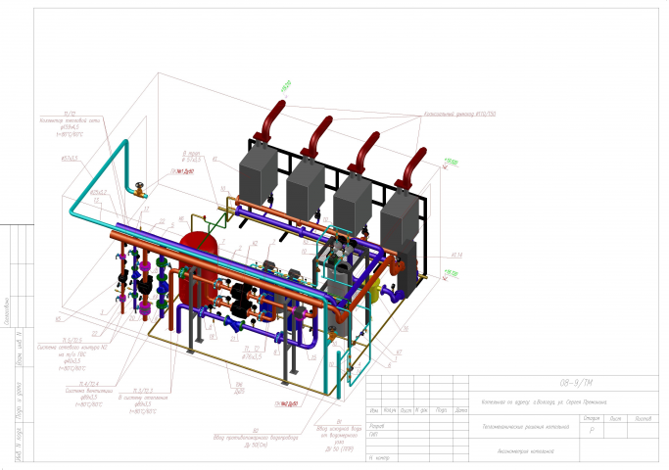Click the 'Стадия' header in title block
The height and width of the screenshot is (470, 669).
tap(592, 418)
